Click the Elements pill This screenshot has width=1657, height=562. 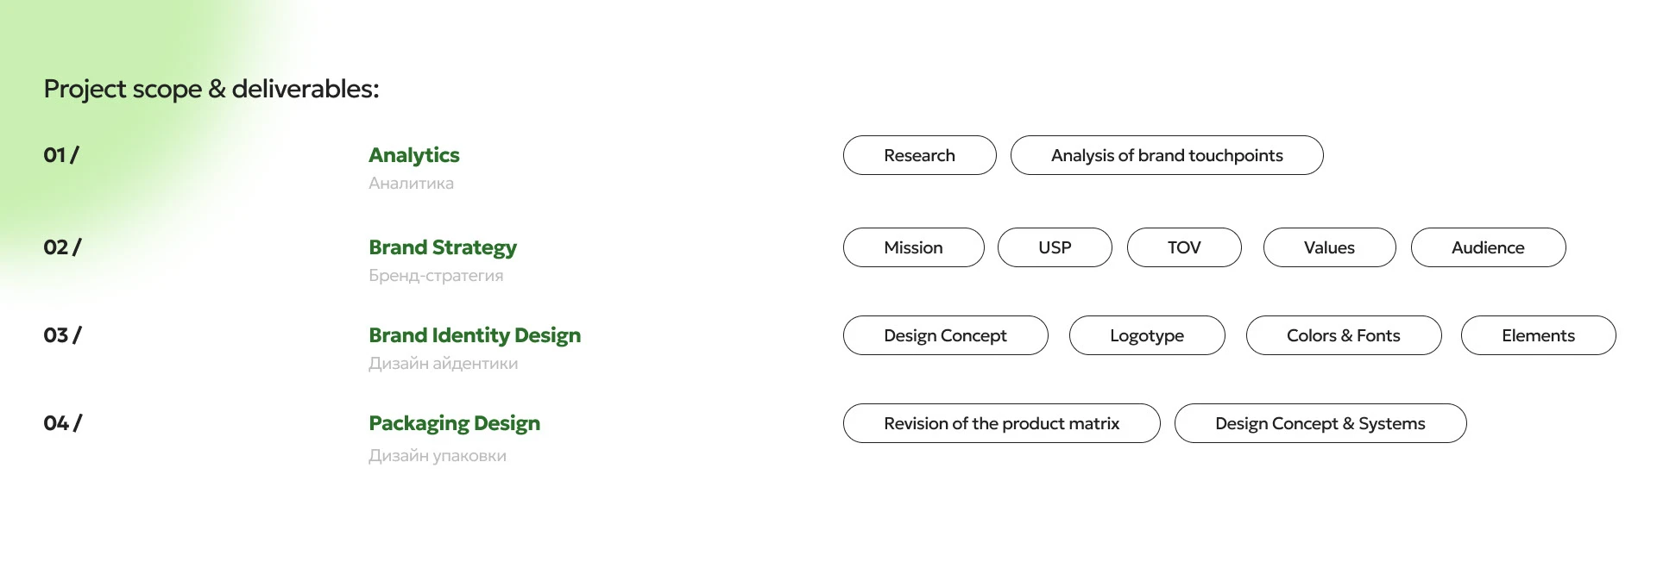click(1538, 335)
